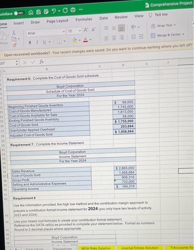
Task: Apply the yellow fill color bucket
Action: tap(75, 40)
